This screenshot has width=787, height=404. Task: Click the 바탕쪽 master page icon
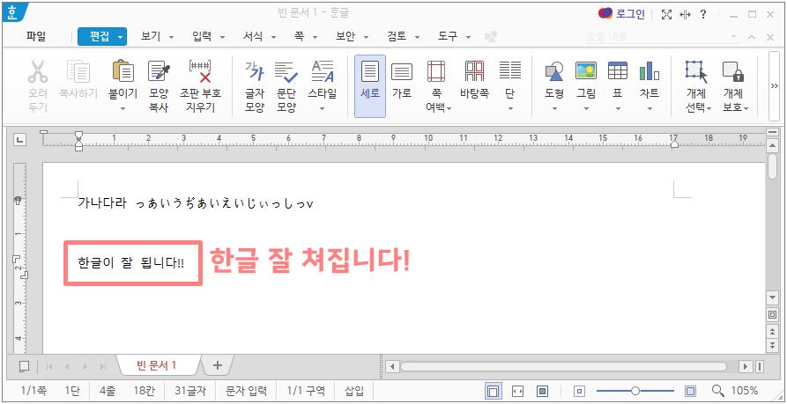click(x=474, y=71)
